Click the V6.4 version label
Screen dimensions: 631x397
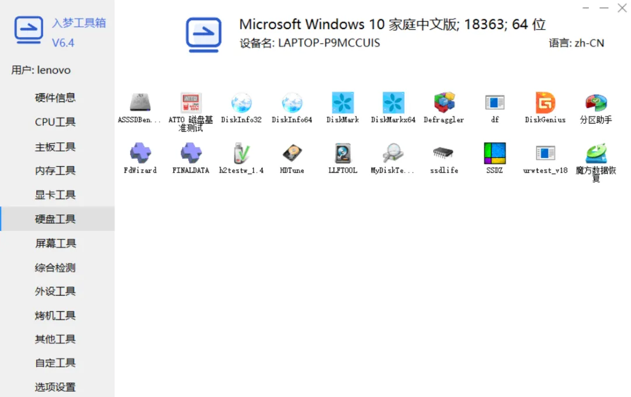pos(63,43)
